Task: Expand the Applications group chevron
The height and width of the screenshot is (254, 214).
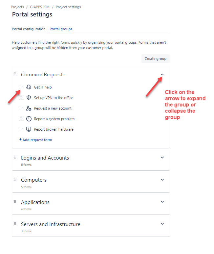Action: click(x=162, y=202)
